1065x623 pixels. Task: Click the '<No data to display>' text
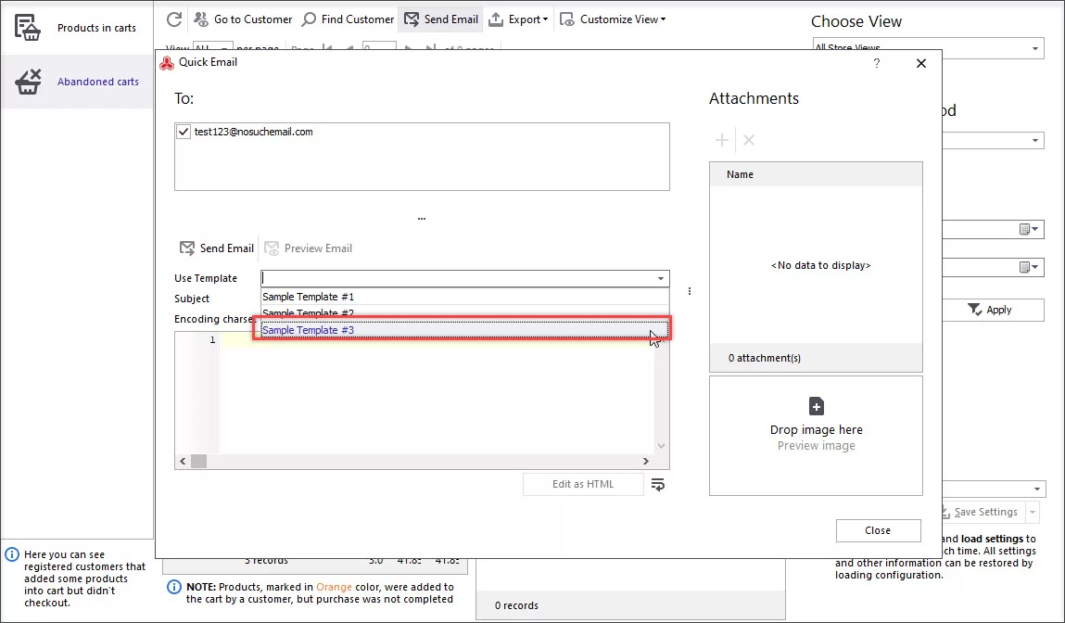click(820, 266)
